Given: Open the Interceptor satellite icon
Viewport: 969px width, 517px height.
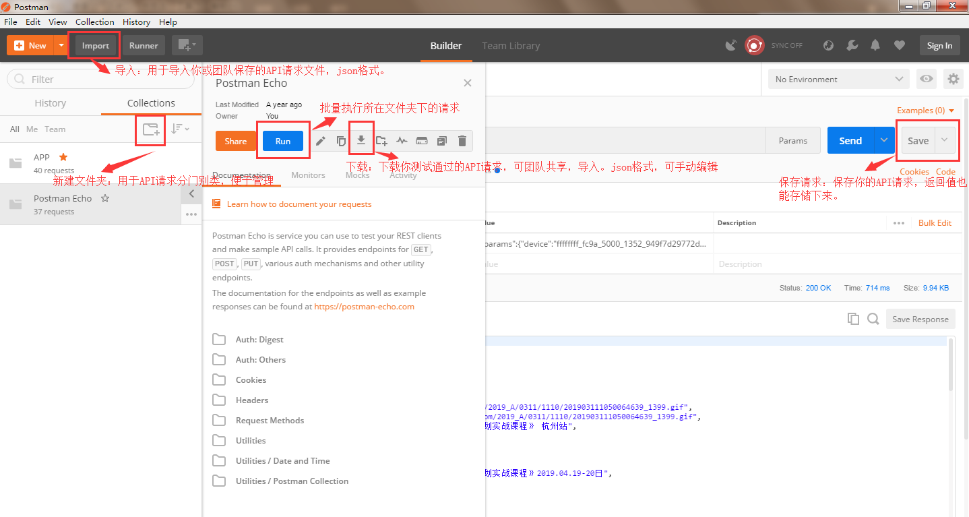Looking at the screenshot, I should [730, 45].
